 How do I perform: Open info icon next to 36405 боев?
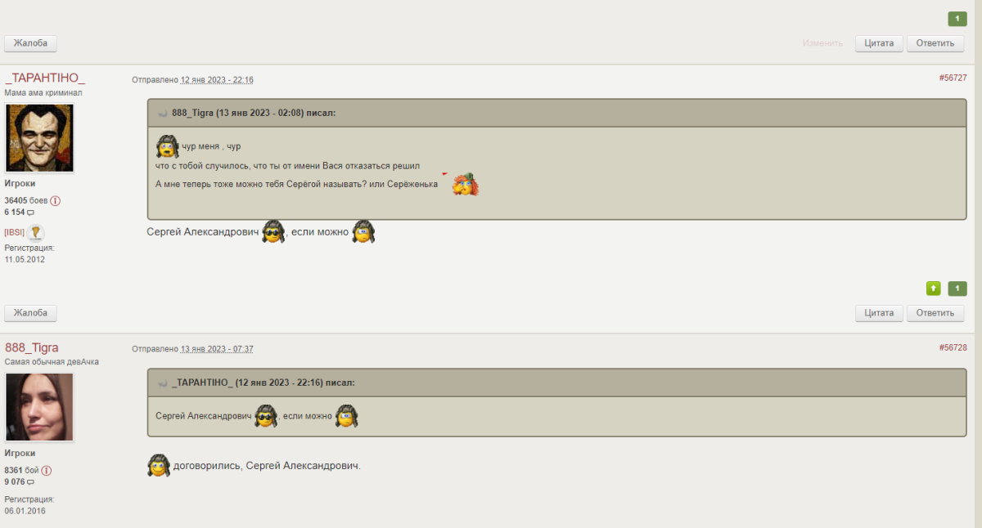click(56, 200)
